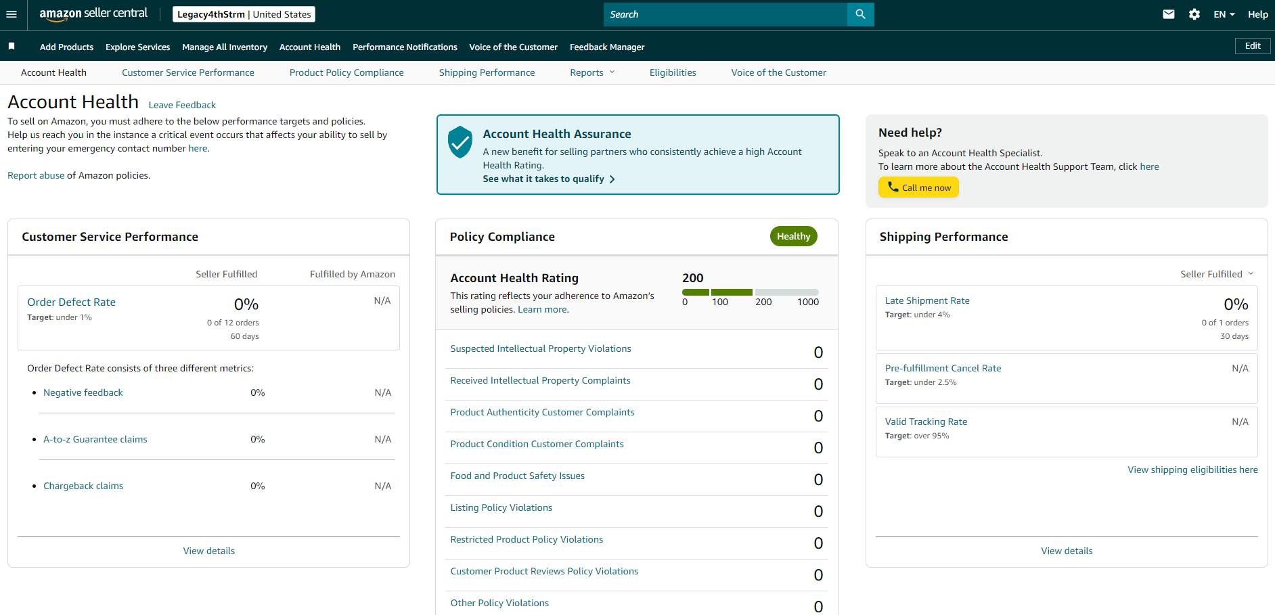The width and height of the screenshot is (1275, 615).
Task: Click the Amazon Seller Central logo
Action: pyautogui.click(x=93, y=14)
